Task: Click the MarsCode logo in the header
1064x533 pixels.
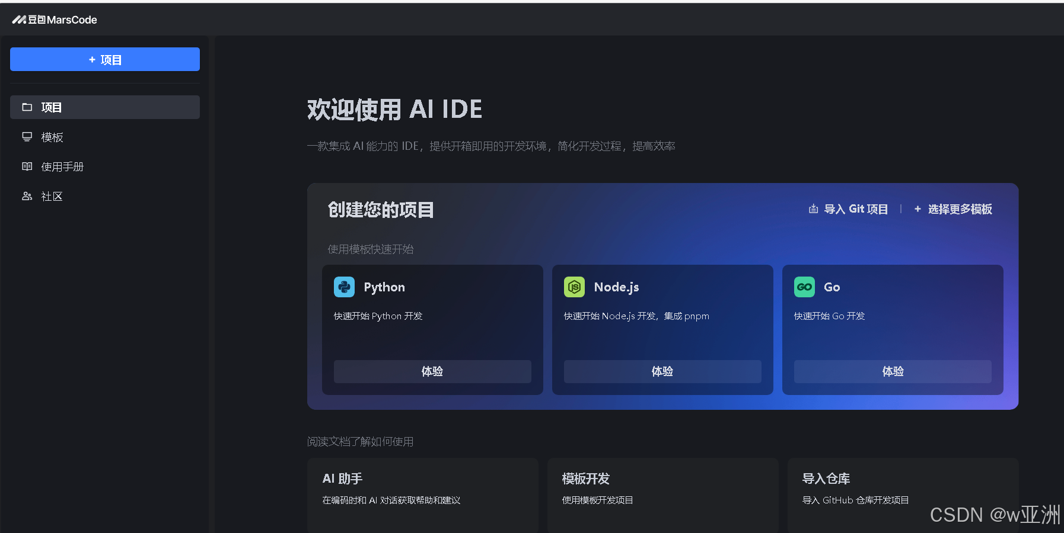Action: pos(55,20)
